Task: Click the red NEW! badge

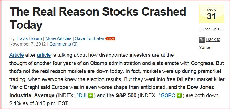Action: pyautogui.click(x=110, y=39)
